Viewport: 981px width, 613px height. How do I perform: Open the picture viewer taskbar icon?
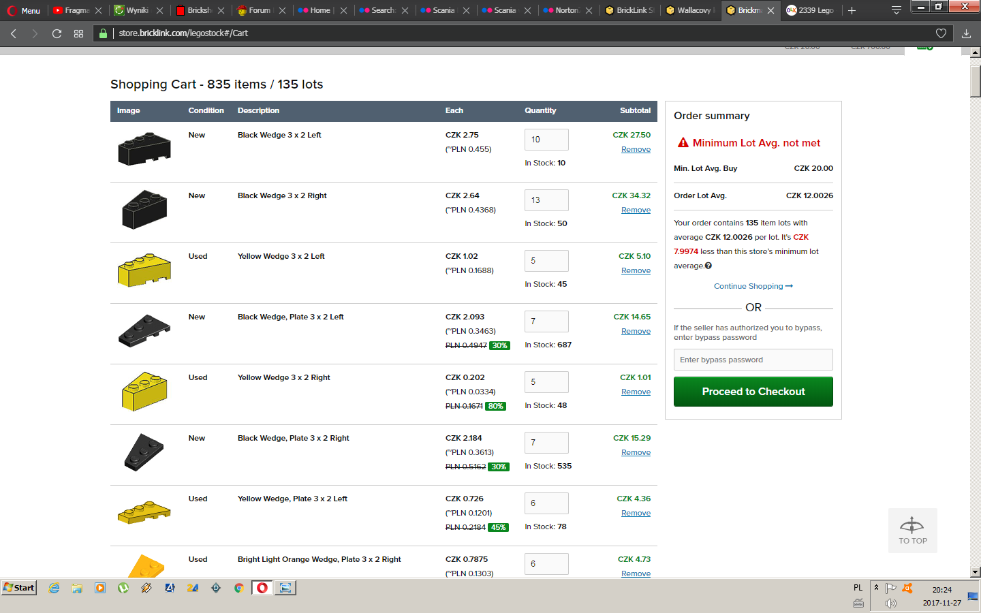[285, 588]
